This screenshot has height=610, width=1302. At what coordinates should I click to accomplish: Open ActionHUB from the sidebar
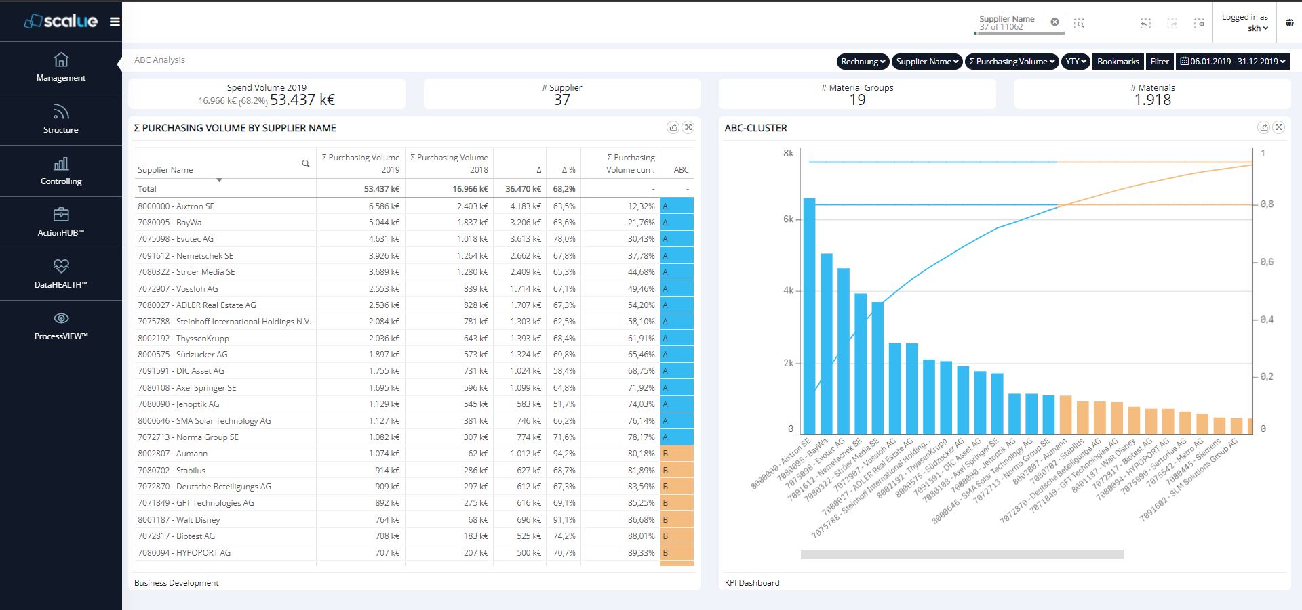[61, 222]
